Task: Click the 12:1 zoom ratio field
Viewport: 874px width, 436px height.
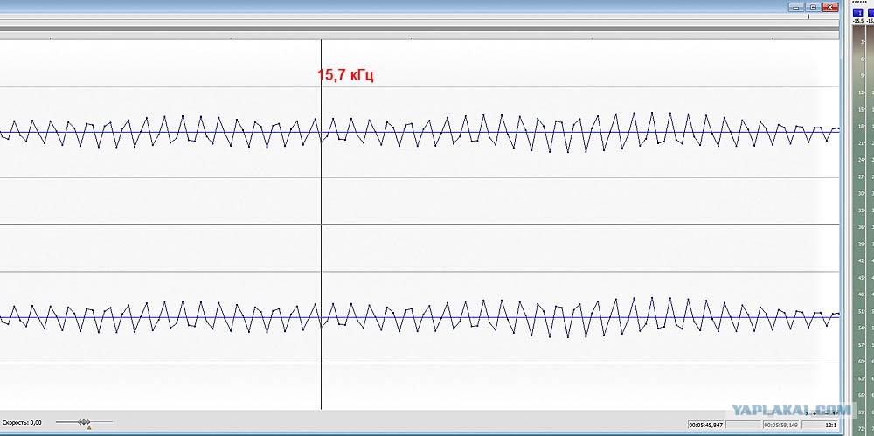Action: coord(821,425)
